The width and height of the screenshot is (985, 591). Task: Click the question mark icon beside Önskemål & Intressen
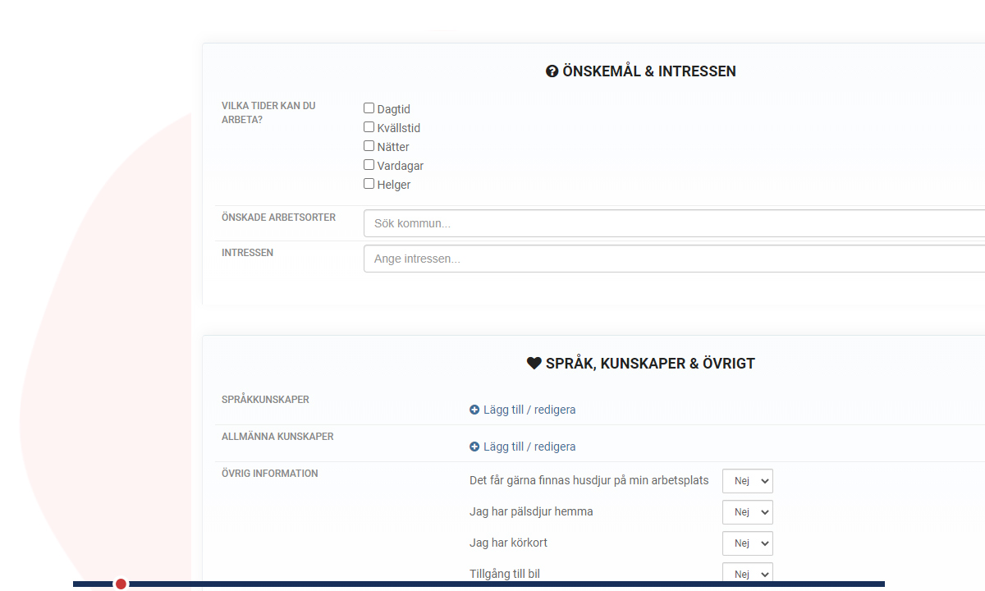pyautogui.click(x=552, y=71)
